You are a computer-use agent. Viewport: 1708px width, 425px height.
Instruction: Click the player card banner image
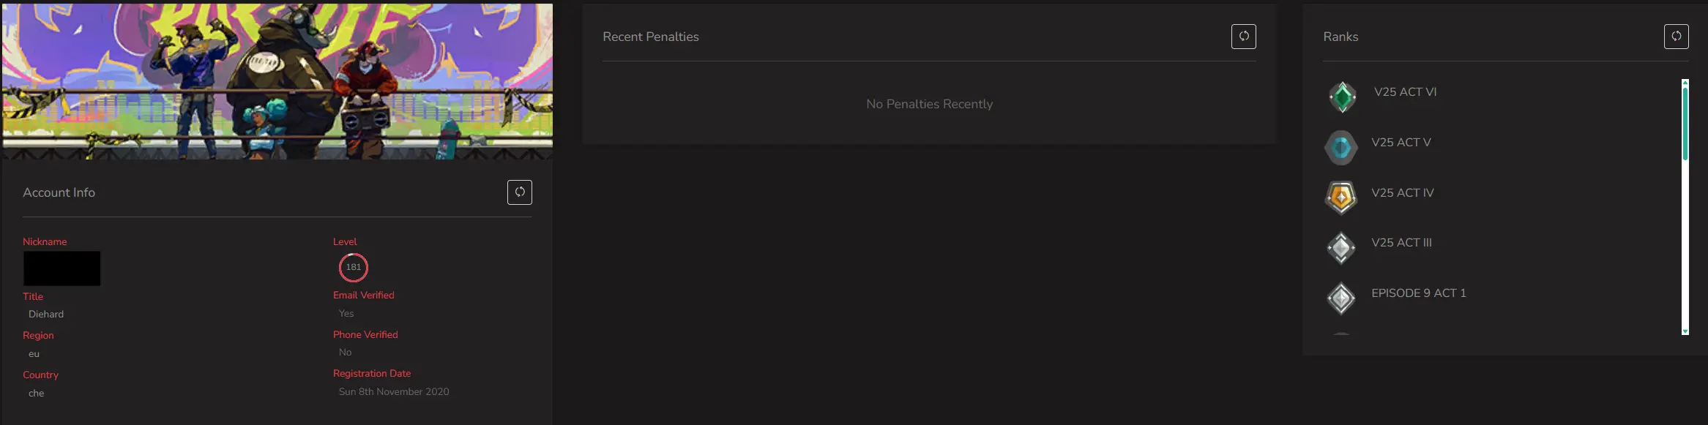click(x=277, y=80)
